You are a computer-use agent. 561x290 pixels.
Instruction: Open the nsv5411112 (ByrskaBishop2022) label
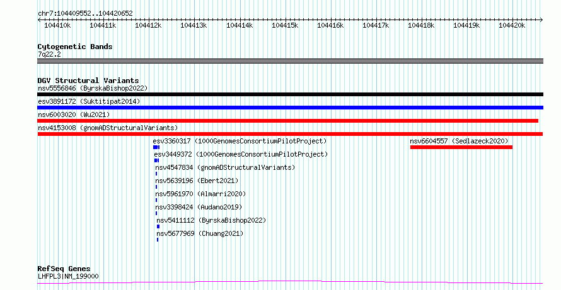tap(211, 220)
